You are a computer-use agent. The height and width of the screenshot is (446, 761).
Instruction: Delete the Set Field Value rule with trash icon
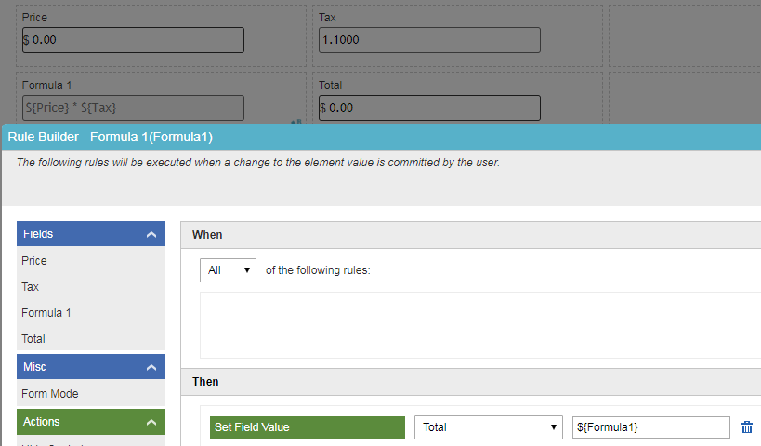[747, 427]
